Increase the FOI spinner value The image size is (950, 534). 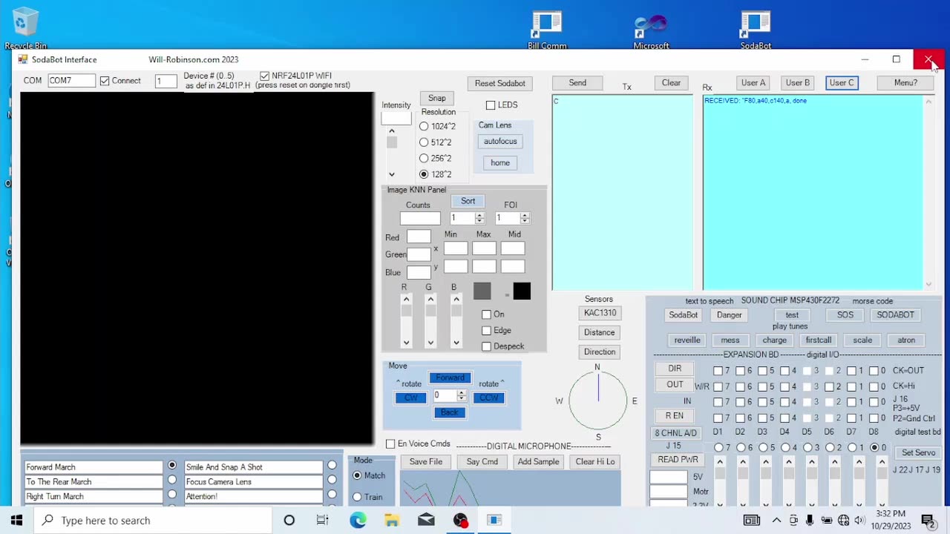tap(525, 215)
